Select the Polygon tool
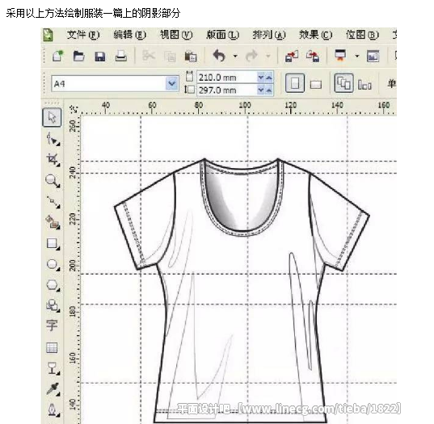Image resolution: width=434 pixels, height=424 pixels. [x=53, y=285]
